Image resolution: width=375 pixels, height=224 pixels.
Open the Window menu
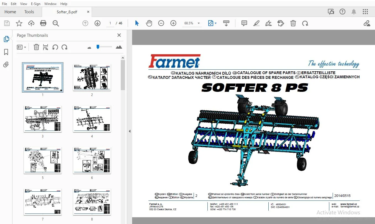(50, 4)
